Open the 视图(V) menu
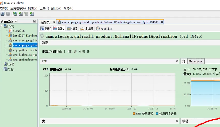 pos(32,8)
